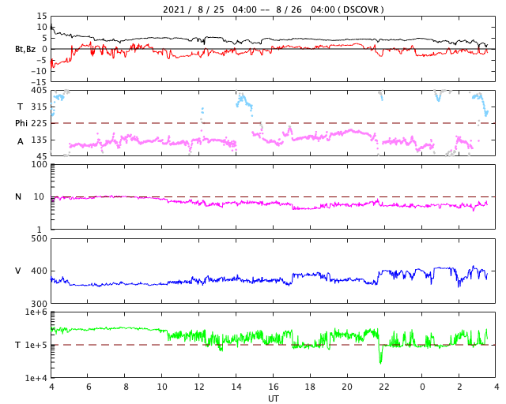Click the '12' hour tick label on UT axis
Screen dimensions: 506x404
point(199,387)
